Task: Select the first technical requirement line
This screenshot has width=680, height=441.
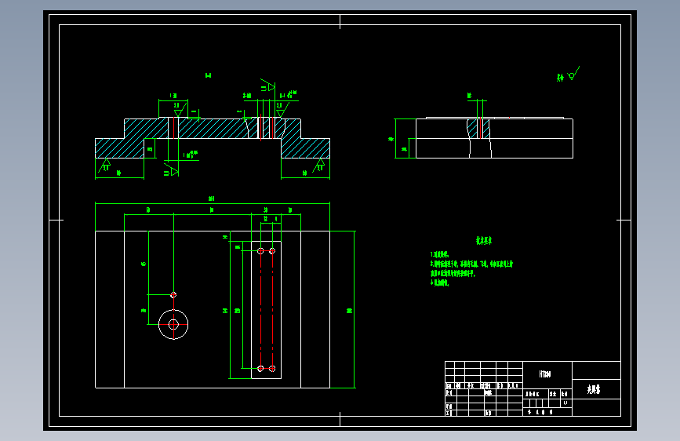Action: click(439, 255)
